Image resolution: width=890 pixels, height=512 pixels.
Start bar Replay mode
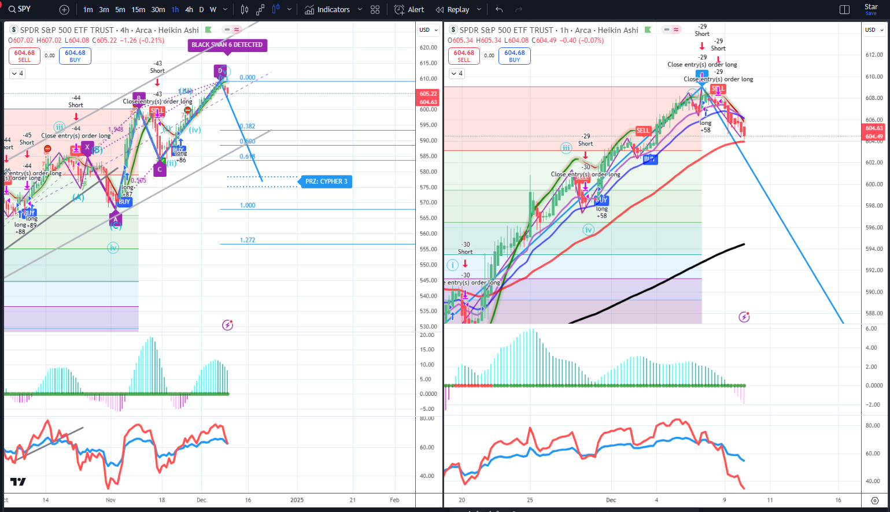pos(453,10)
